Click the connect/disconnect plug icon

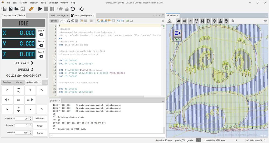coord(31,9)
